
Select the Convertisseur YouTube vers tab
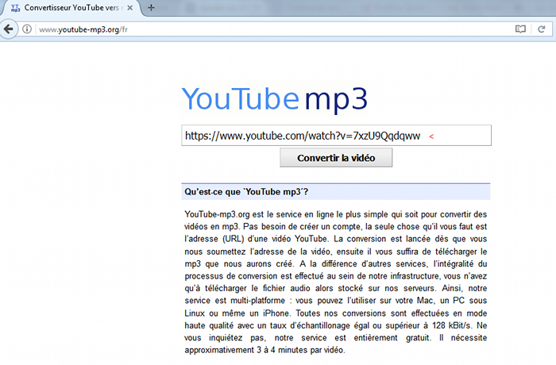71,8
